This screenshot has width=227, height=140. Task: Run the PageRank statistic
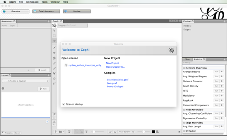pos(217,100)
